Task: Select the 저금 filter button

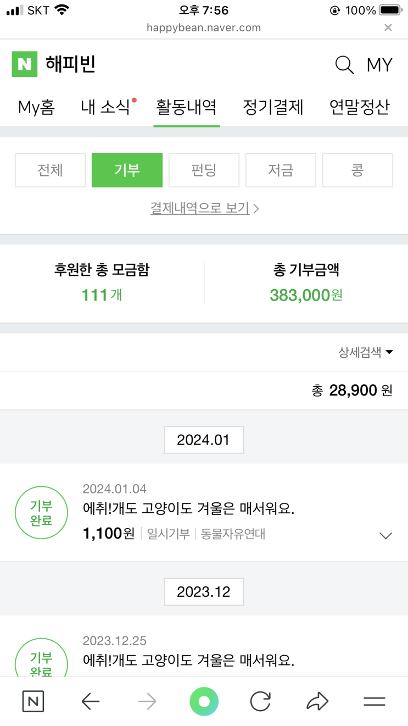Action: point(281,170)
